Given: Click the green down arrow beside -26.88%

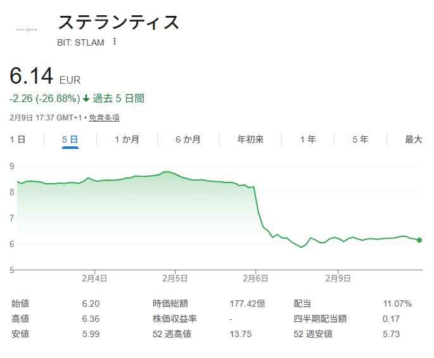Looking at the screenshot, I should [86, 98].
